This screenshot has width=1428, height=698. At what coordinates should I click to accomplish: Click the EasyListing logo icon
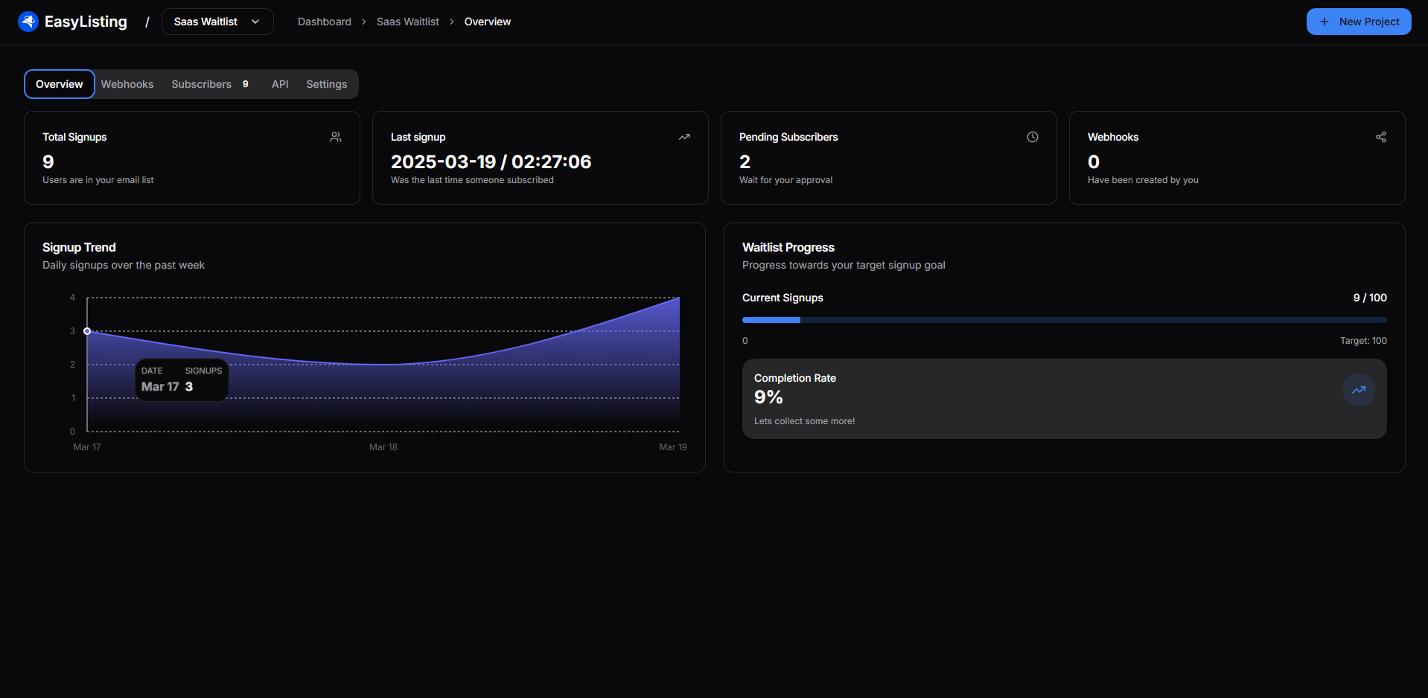coord(28,22)
